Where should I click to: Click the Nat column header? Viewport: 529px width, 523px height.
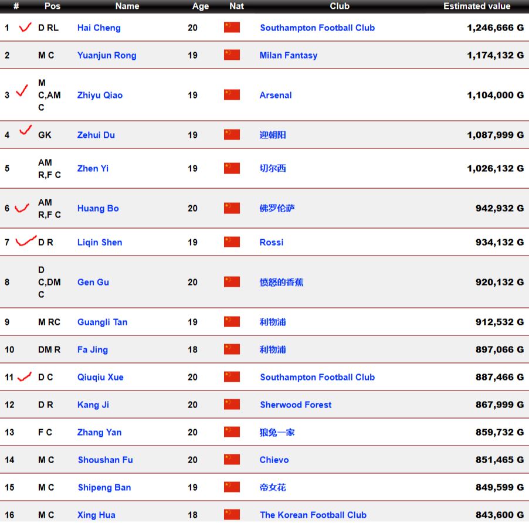click(x=236, y=6)
